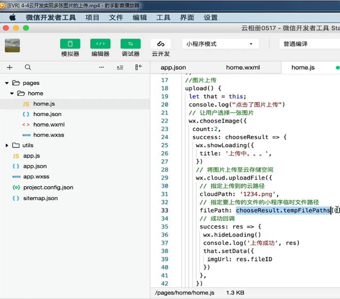Click the upload() function definition line

(x=203, y=88)
